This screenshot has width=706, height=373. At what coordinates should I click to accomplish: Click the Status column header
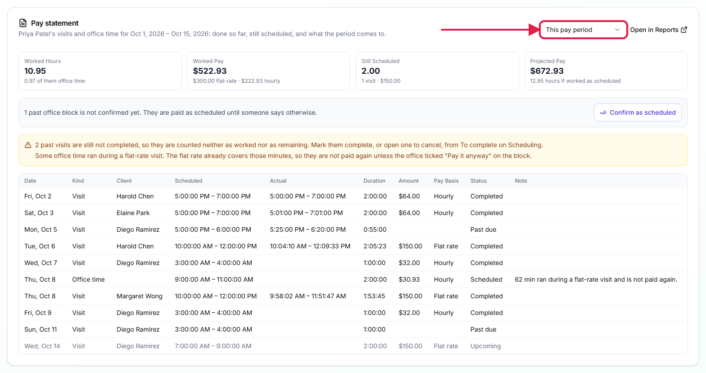[479, 181]
